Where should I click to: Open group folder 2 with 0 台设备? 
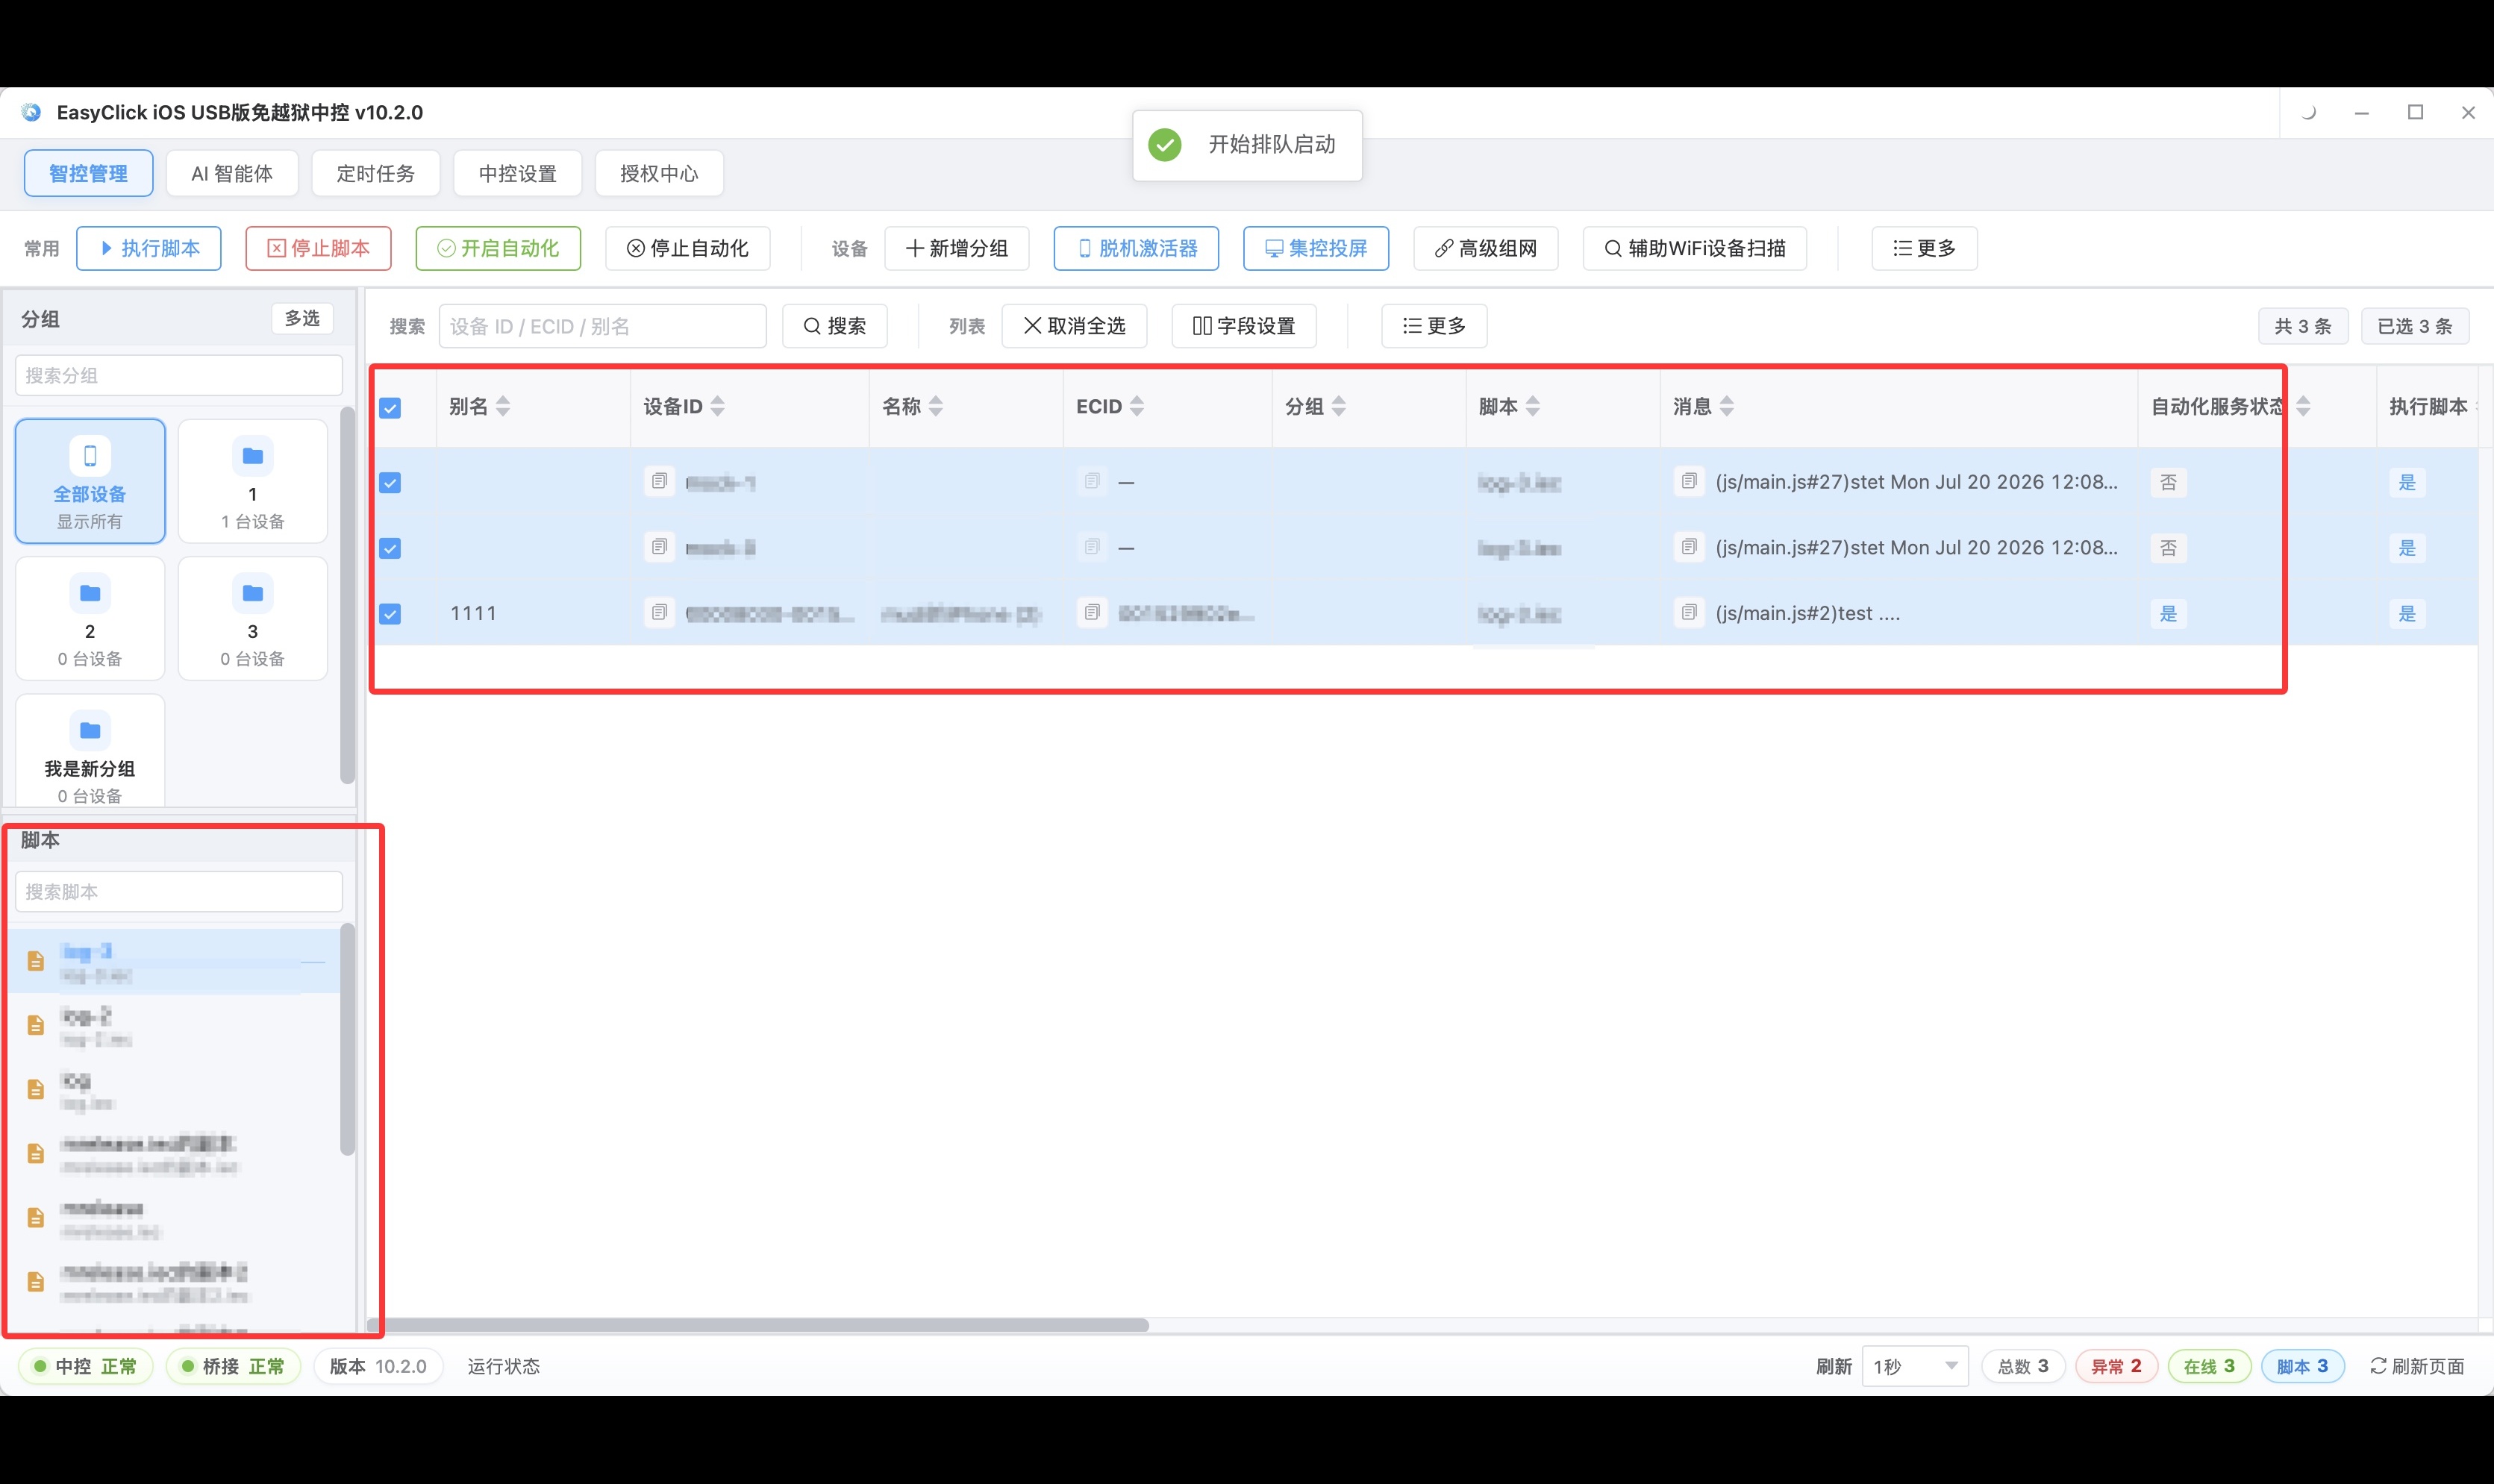[x=90, y=618]
